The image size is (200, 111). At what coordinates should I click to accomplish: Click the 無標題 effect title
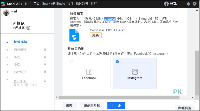click(x=19, y=23)
